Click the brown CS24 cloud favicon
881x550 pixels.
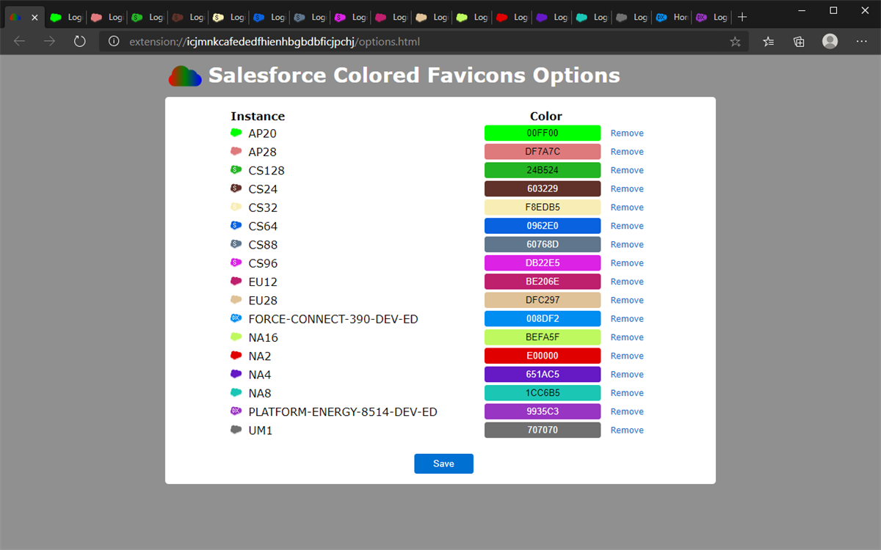click(236, 188)
